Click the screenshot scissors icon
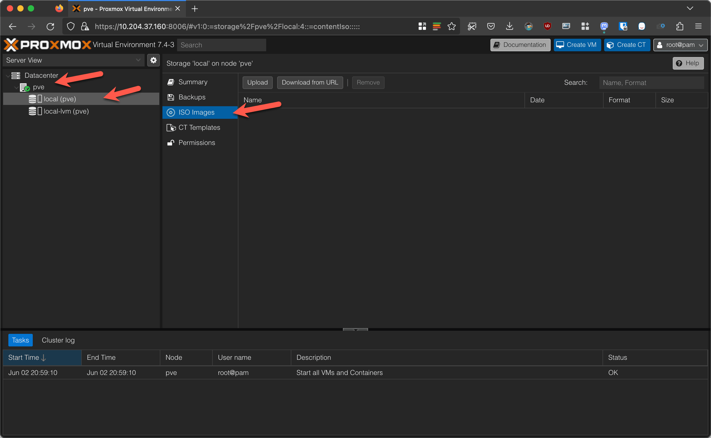 pos(472,26)
